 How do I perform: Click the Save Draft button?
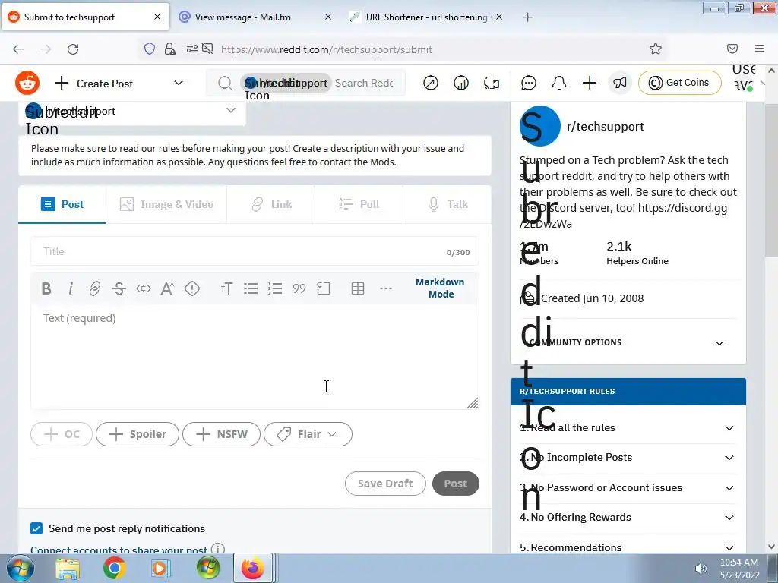(385, 484)
